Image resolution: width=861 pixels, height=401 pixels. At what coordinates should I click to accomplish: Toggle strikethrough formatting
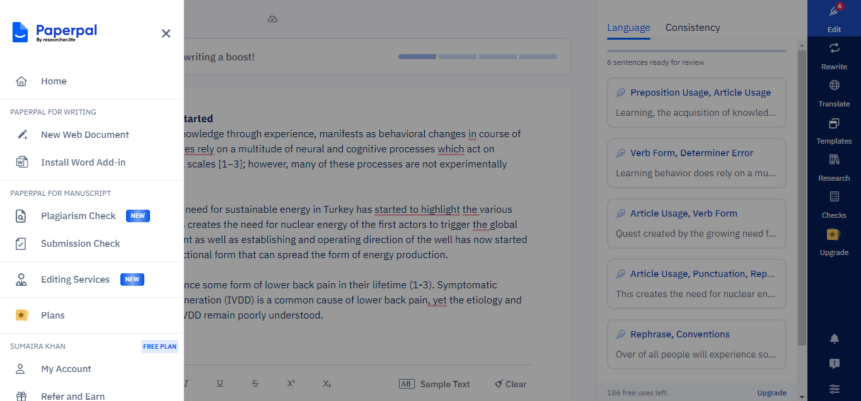255,383
